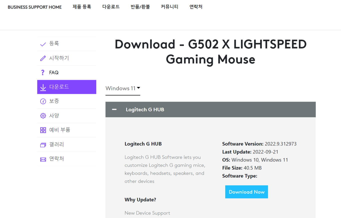Screen dimensions: 341x218
Task: Click the gallery icon beside 갤러리
Action: tap(43, 145)
